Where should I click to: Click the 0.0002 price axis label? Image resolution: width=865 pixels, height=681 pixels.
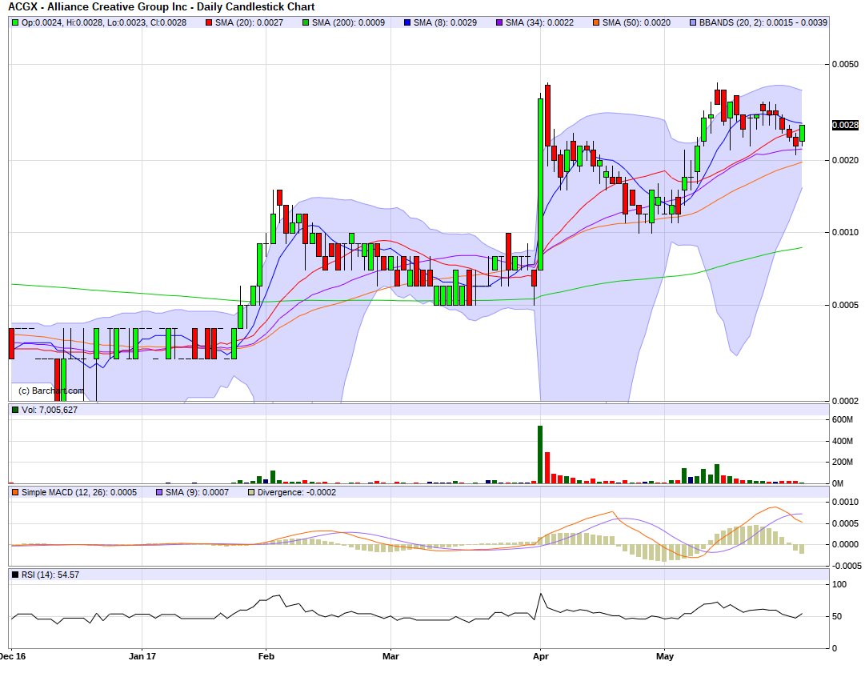click(845, 401)
